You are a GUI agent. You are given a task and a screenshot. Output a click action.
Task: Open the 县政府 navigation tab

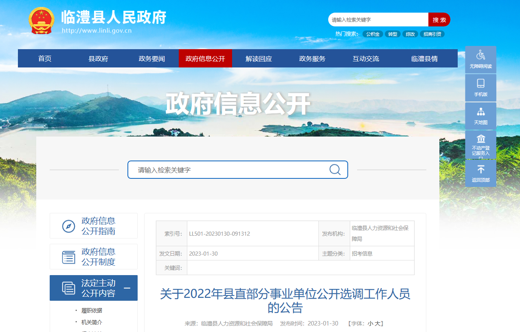(x=98, y=59)
